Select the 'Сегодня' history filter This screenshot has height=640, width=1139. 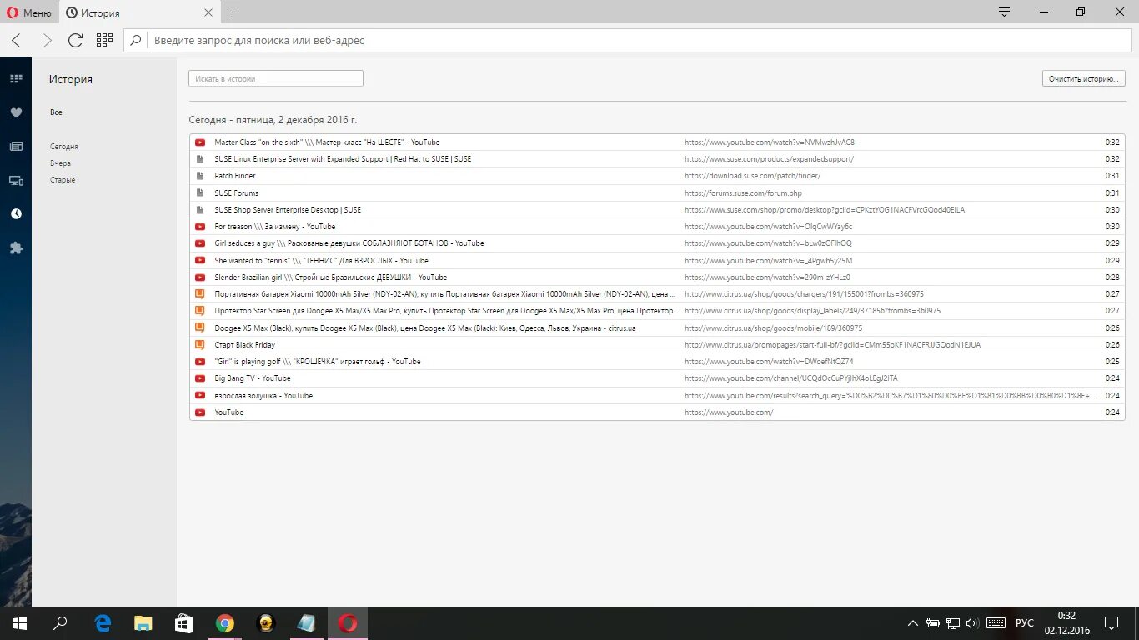tap(64, 147)
